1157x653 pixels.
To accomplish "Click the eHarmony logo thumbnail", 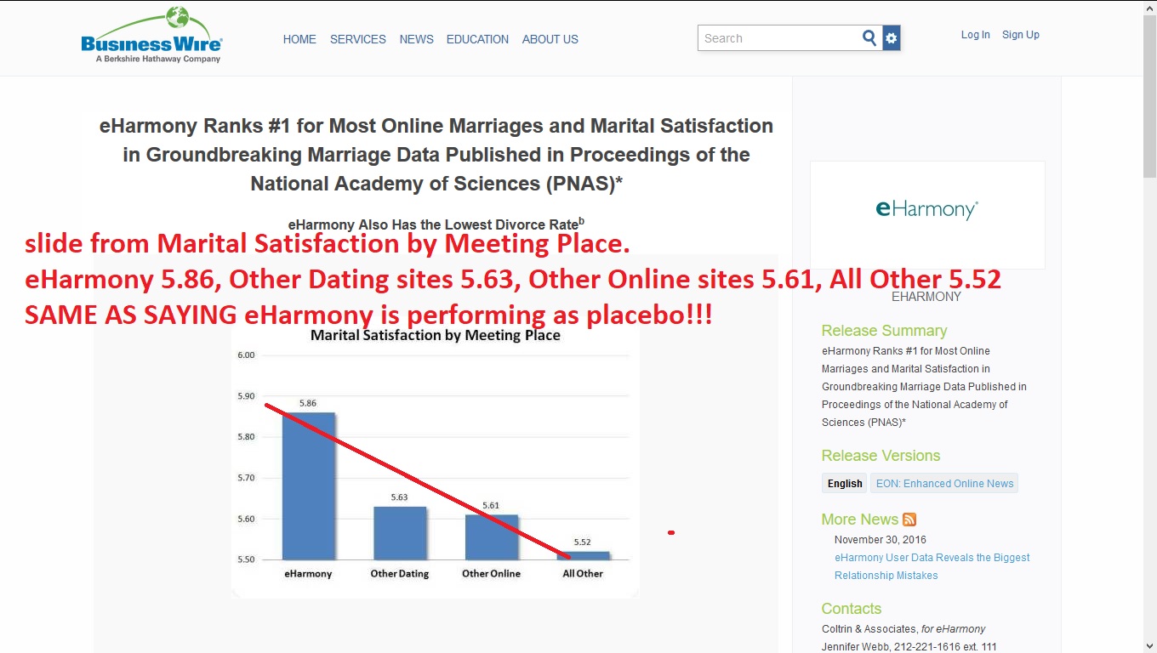I will tap(927, 215).
